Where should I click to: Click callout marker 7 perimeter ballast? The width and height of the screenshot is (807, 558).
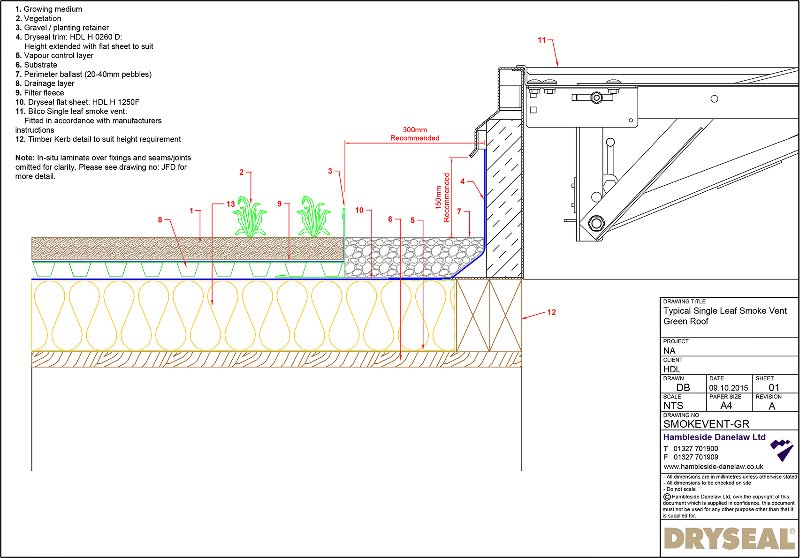pos(459,211)
